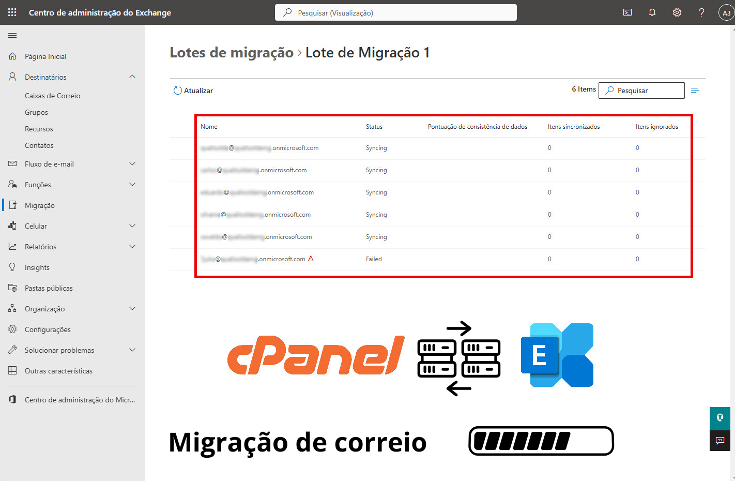This screenshot has width=735, height=481.
Task: Open notifications bell icon
Action: 652,12
